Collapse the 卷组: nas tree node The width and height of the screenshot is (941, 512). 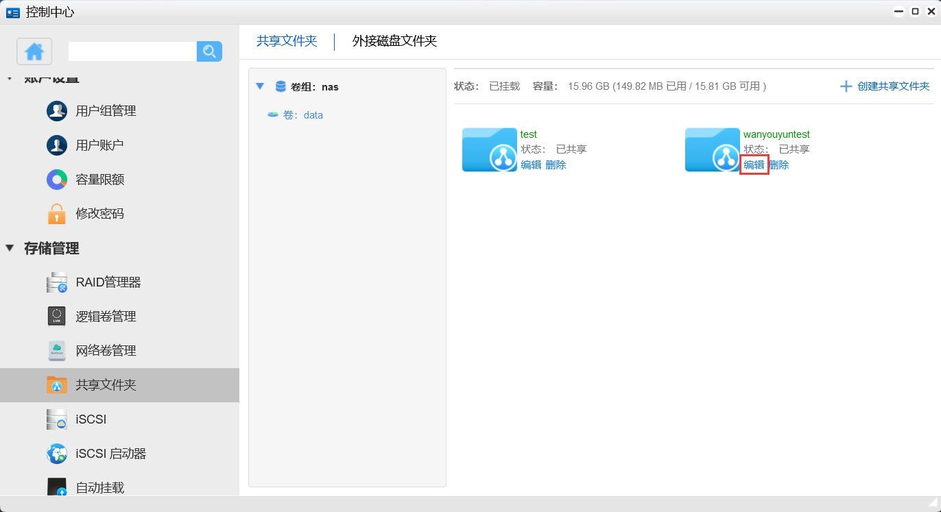(259, 86)
